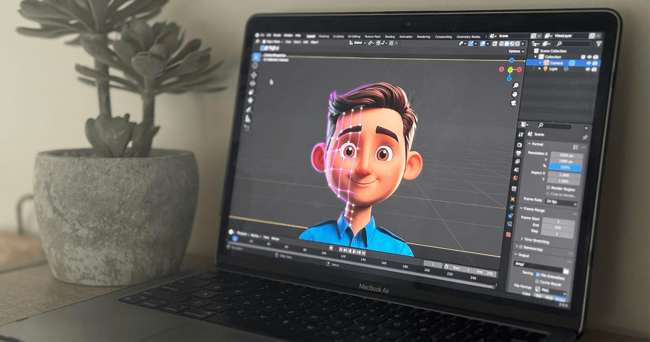This screenshot has width=650, height=342.
Task: Select the BW color mode button
Action: pos(539,296)
